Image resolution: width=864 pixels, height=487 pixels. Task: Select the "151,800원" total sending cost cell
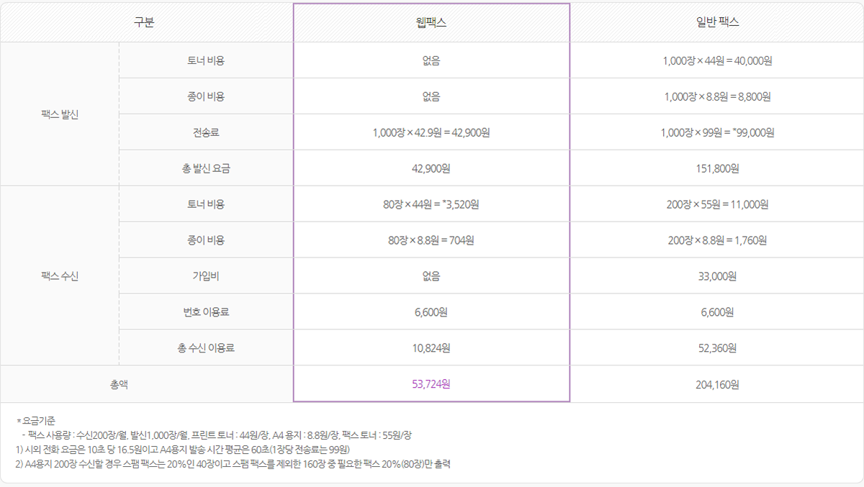(717, 168)
